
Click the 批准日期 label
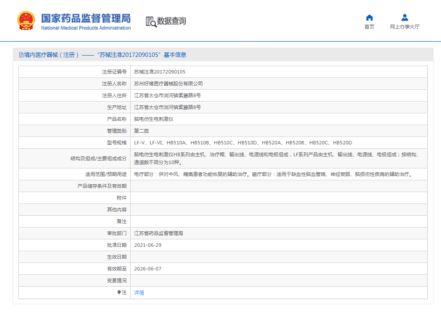click(117, 245)
